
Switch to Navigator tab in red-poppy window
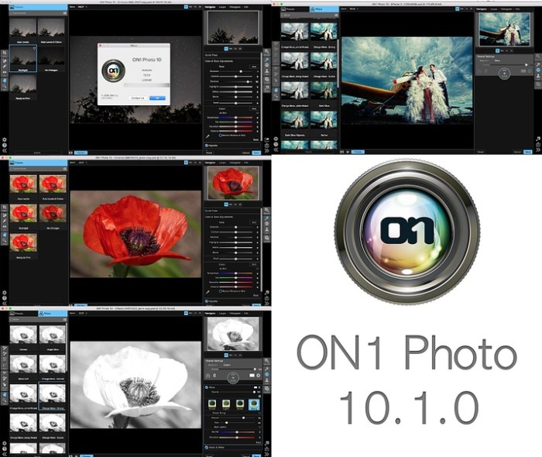[x=210, y=163]
